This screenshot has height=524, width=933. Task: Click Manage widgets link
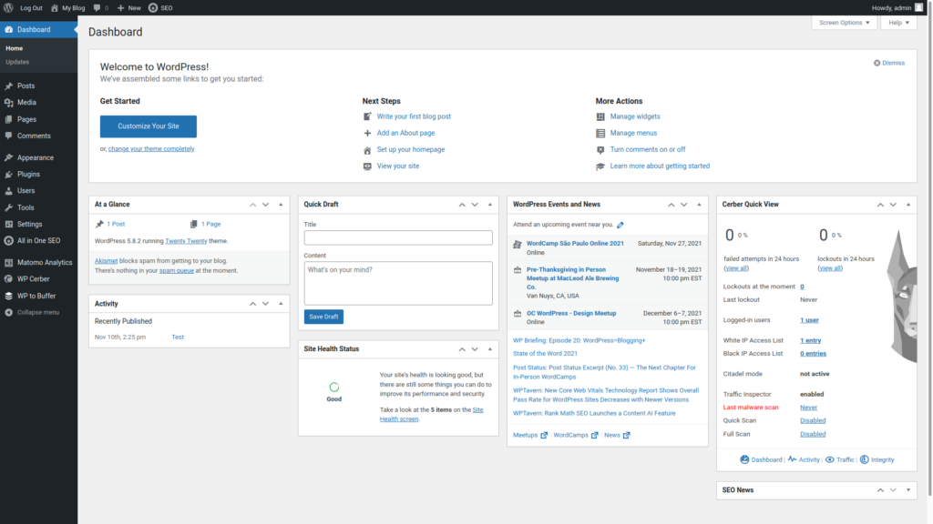635,116
